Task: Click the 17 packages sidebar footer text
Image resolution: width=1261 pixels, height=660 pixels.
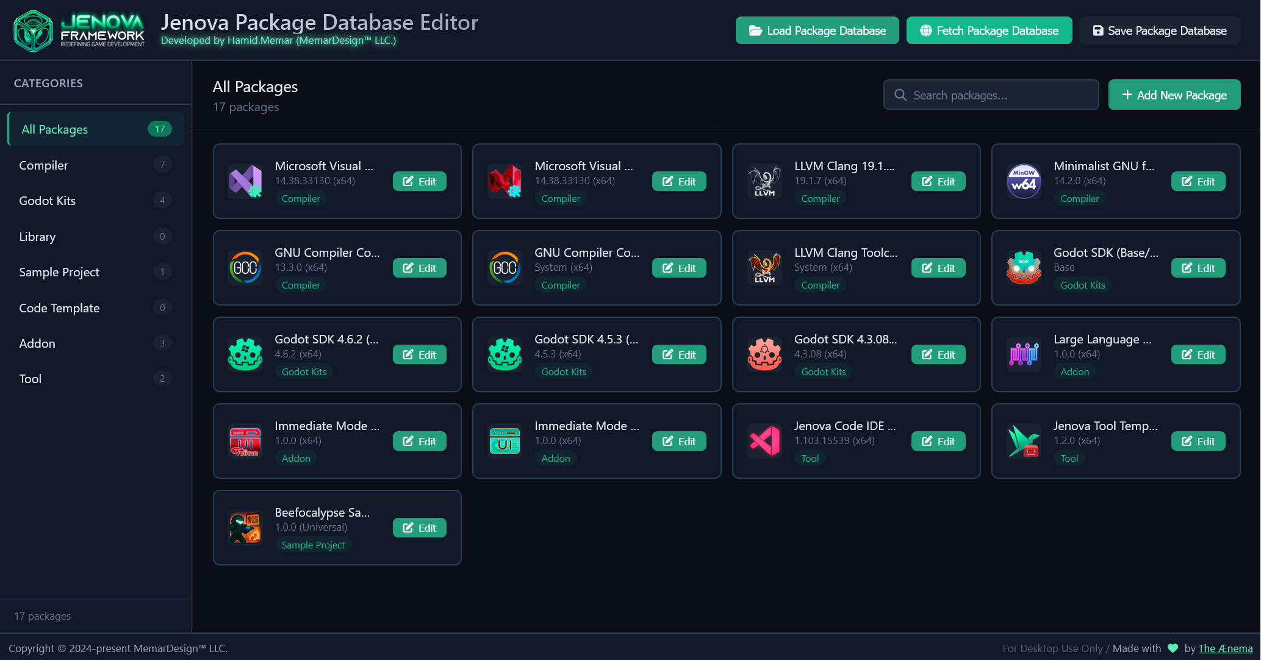Action: 43,616
